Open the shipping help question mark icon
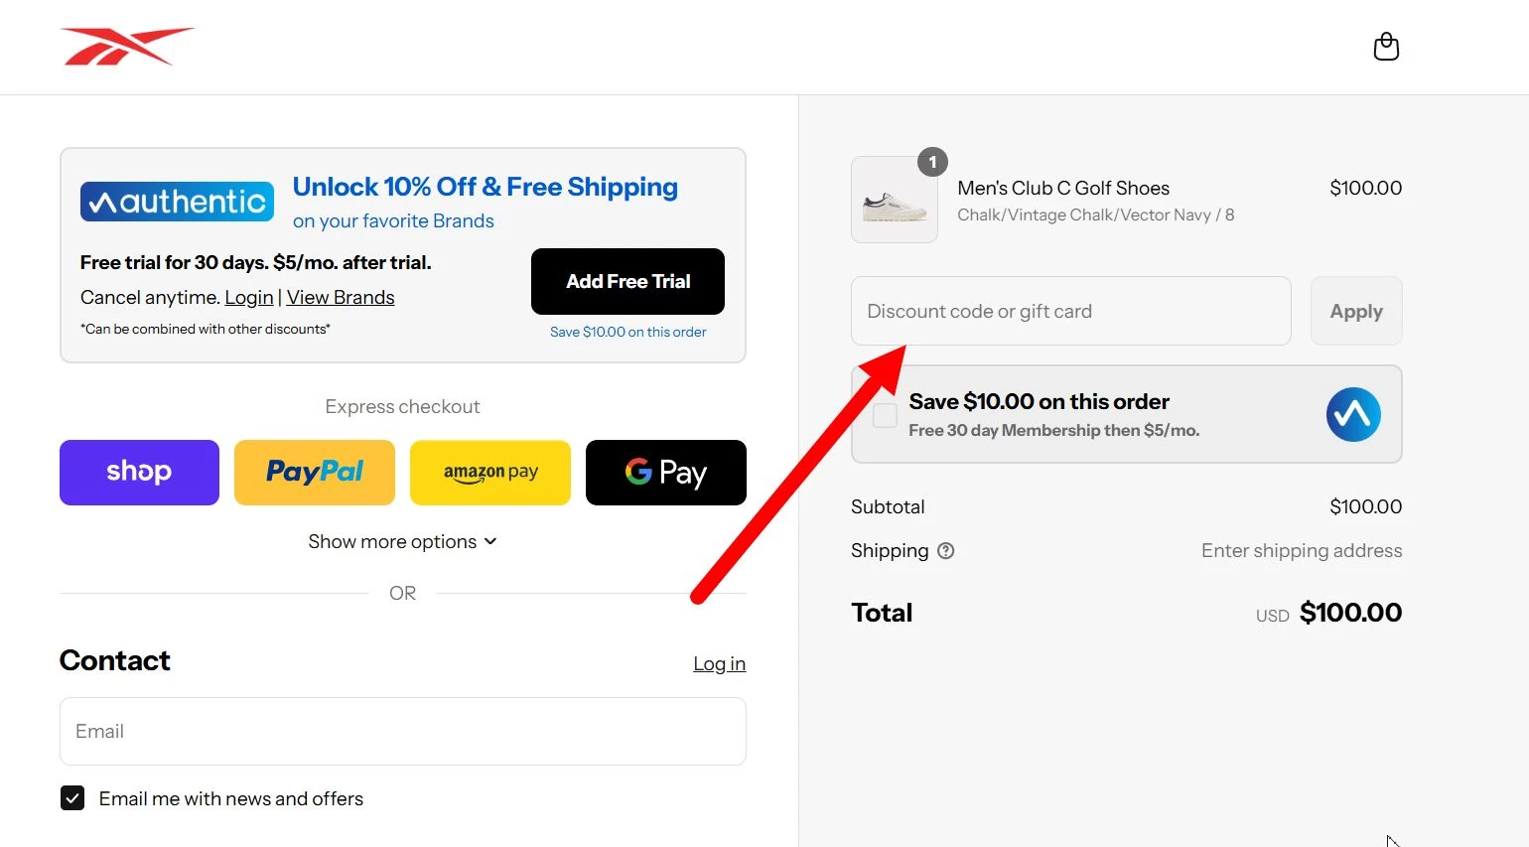1529x847 pixels. click(946, 550)
